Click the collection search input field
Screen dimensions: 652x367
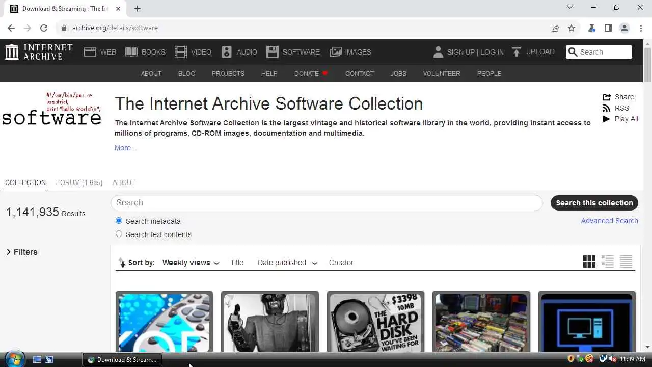327,202
